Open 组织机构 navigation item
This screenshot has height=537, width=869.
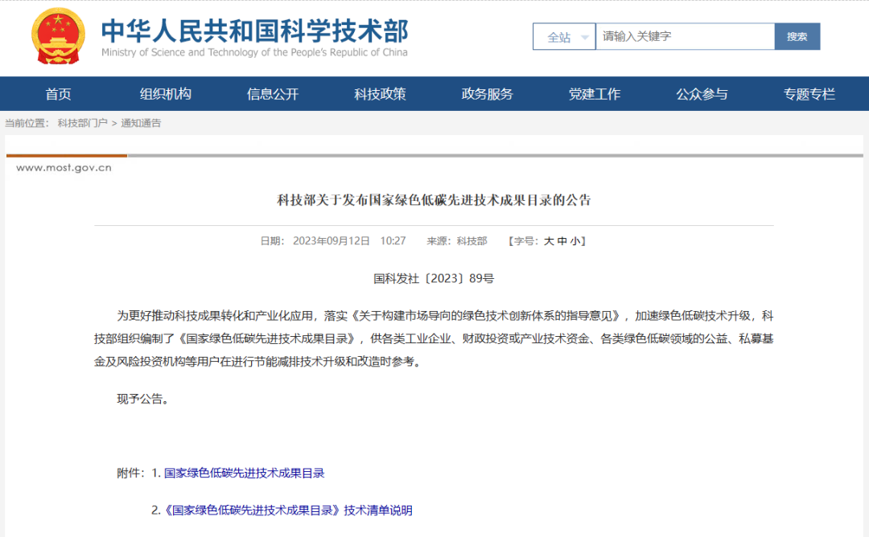165,94
